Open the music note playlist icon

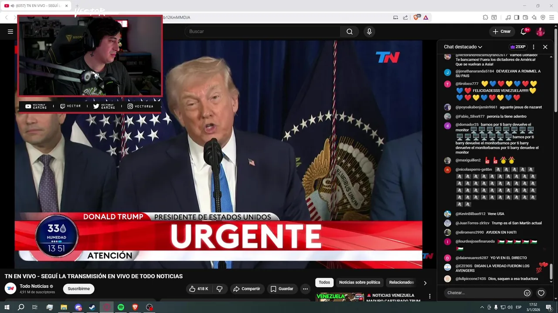[x=508, y=17]
